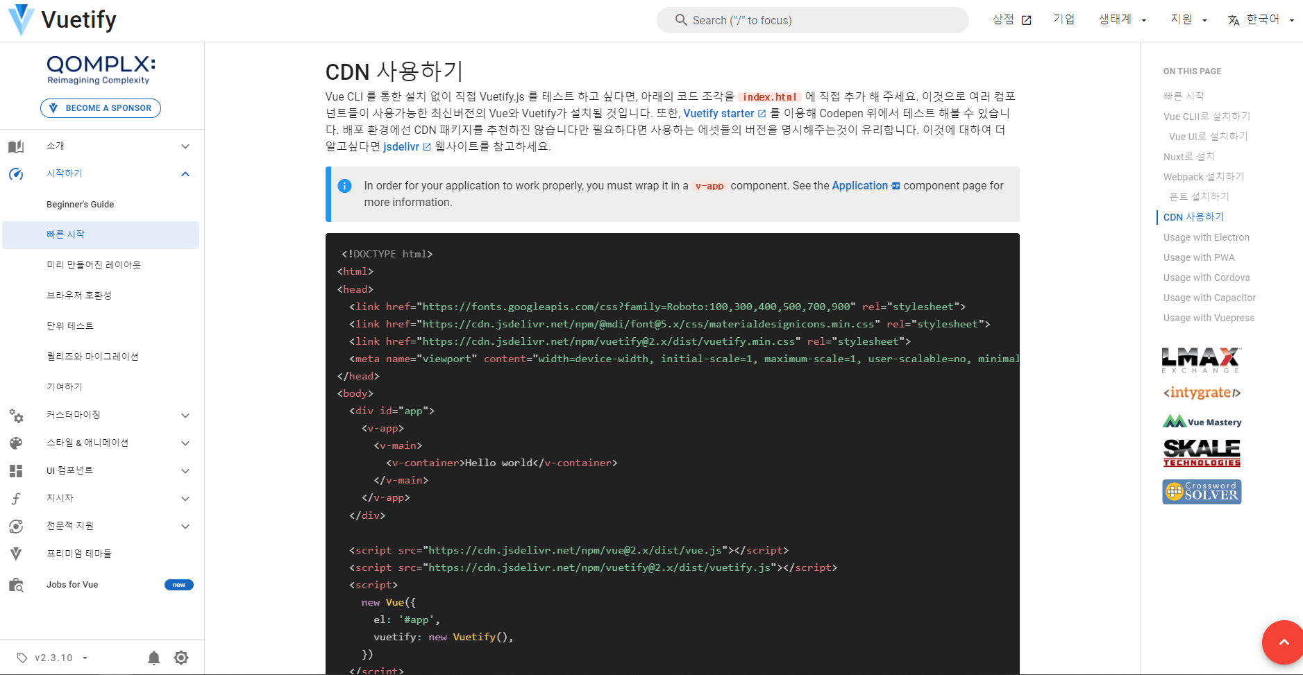Expand the 지시자 section chevron

click(185, 499)
